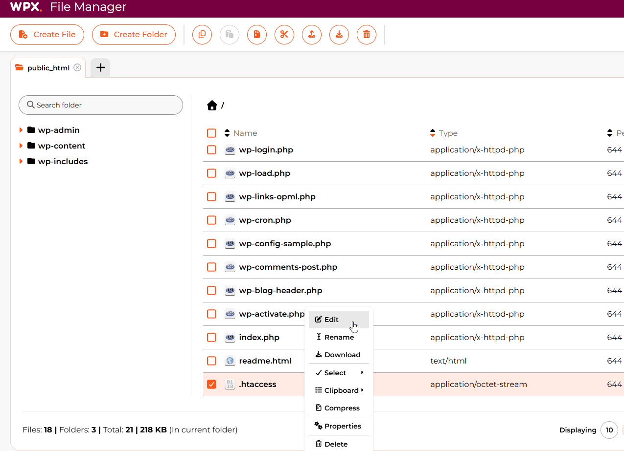Click the Cut scissors icon in toolbar
Screen dimensions: 624x451
(x=284, y=35)
